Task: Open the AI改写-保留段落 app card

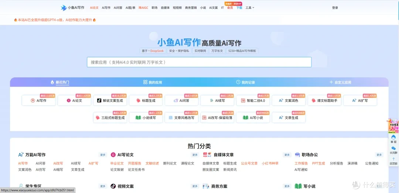Action: (217, 118)
